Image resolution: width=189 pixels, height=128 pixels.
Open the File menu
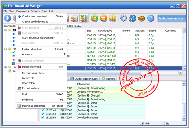pos(5,11)
